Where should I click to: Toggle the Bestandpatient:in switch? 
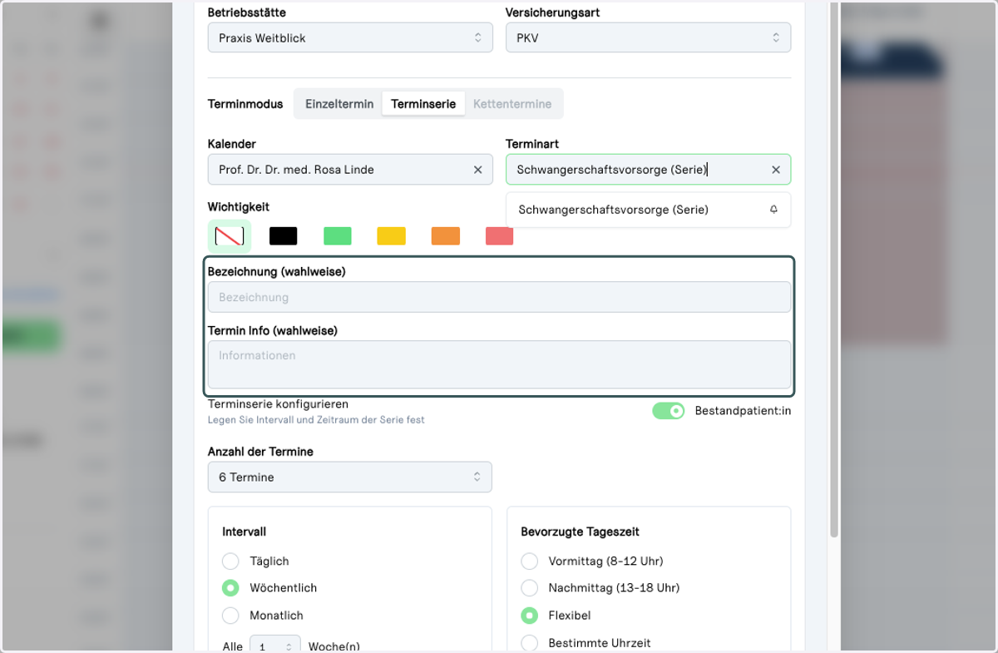(x=668, y=411)
